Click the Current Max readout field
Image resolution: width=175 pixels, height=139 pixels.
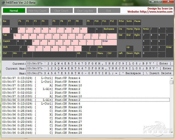(100, 68)
